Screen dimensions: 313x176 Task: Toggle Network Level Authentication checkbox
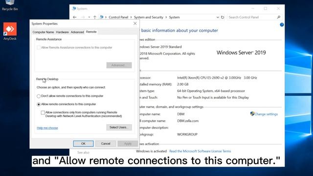pos(43,113)
